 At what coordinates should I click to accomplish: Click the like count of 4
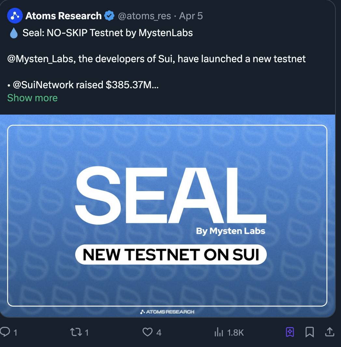point(159,332)
